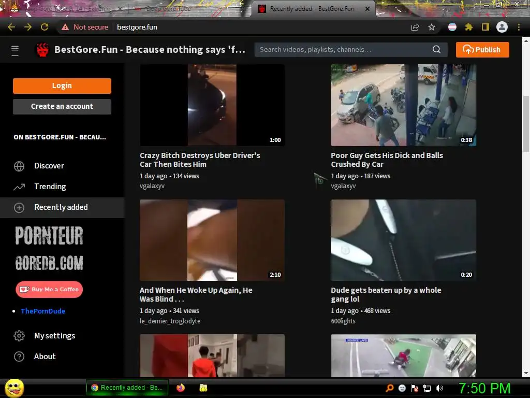Click the search magnifier icon

coord(436,49)
